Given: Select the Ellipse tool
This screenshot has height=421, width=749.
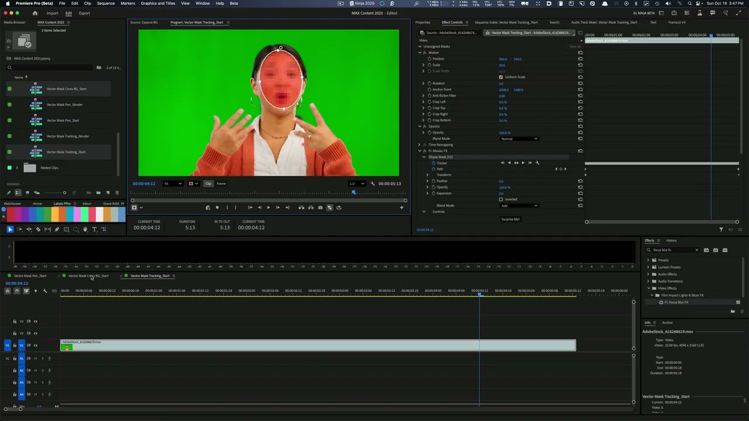Looking at the screenshot, I should coord(75,229).
